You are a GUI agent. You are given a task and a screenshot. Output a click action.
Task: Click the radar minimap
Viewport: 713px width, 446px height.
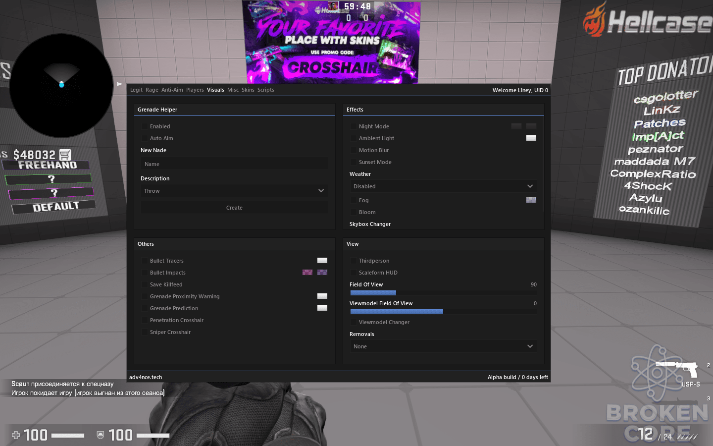coord(61,85)
